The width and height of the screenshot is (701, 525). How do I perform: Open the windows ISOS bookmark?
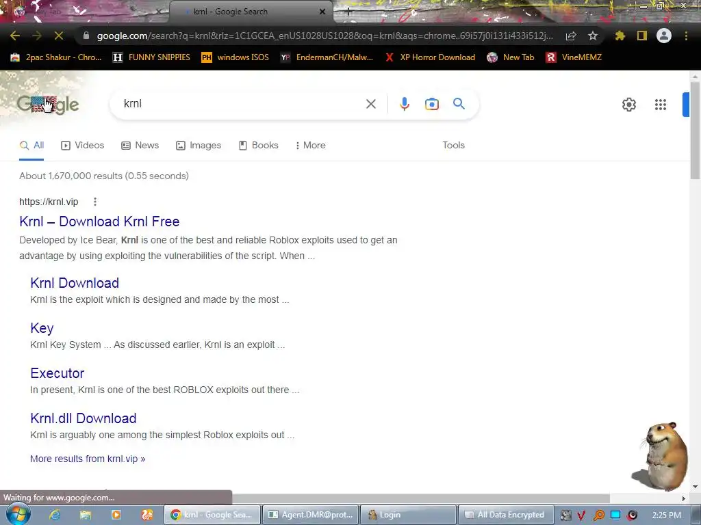(235, 57)
